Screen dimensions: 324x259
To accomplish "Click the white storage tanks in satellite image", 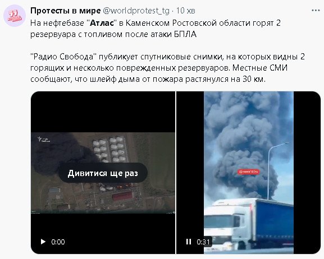I will coord(109,150).
